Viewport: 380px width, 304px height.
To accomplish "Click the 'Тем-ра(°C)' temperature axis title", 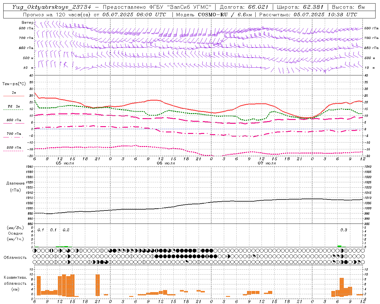I will 14,84.
